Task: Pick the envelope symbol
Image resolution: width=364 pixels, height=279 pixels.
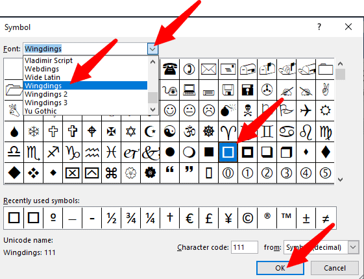Action: (x=208, y=69)
